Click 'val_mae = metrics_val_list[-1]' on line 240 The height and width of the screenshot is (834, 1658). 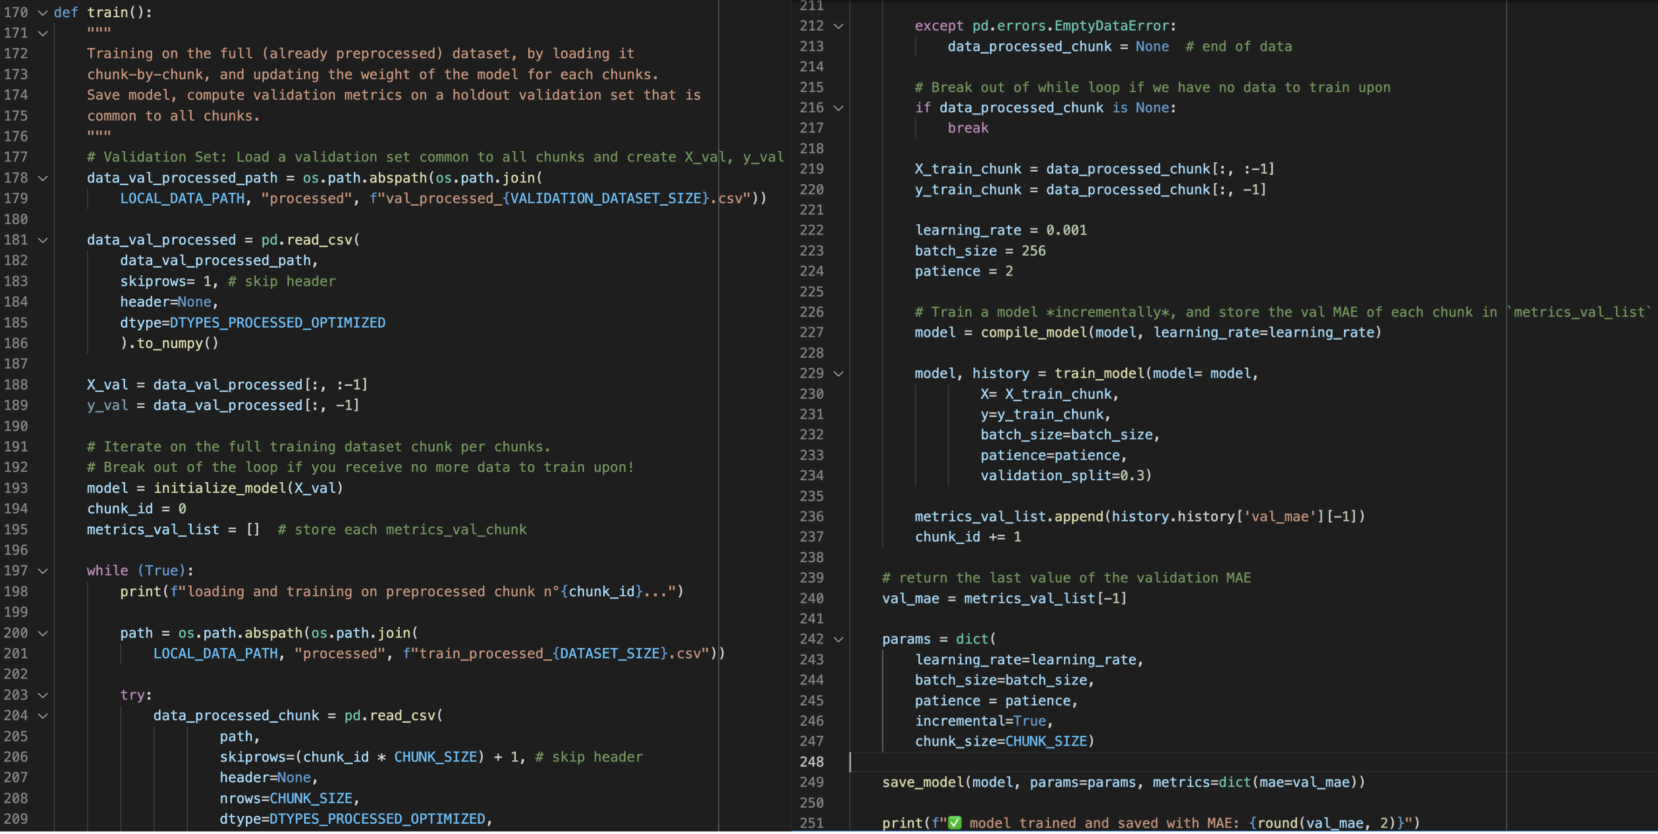coord(1004,599)
